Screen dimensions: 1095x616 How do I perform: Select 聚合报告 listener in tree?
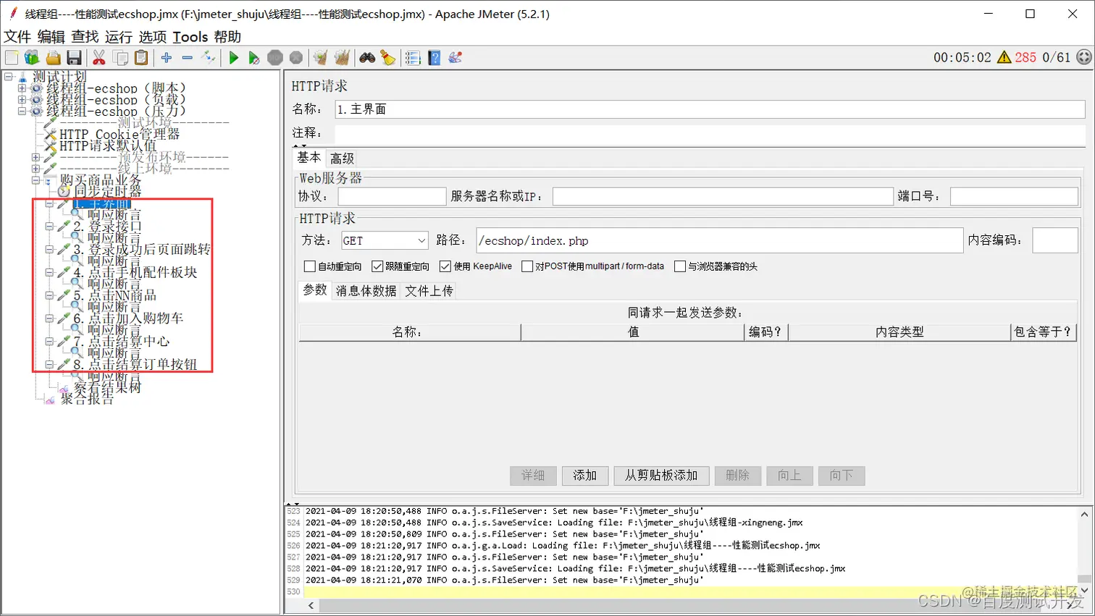click(87, 398)
